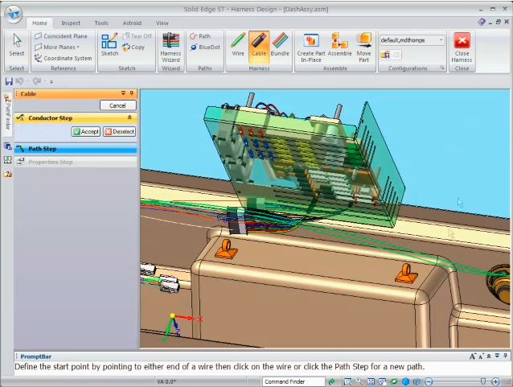The height and width of the screenshot is (387, 513).
Task: Click the Redo arrow icon
Action: [x=37, y=81]
